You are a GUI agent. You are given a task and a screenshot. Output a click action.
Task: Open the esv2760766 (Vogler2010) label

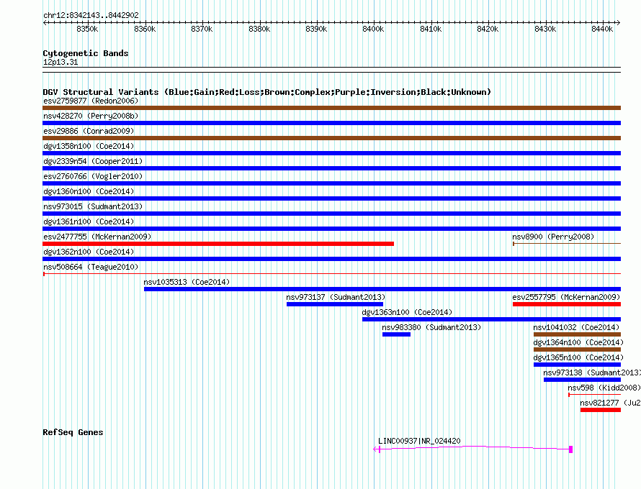tap(93, 176)
